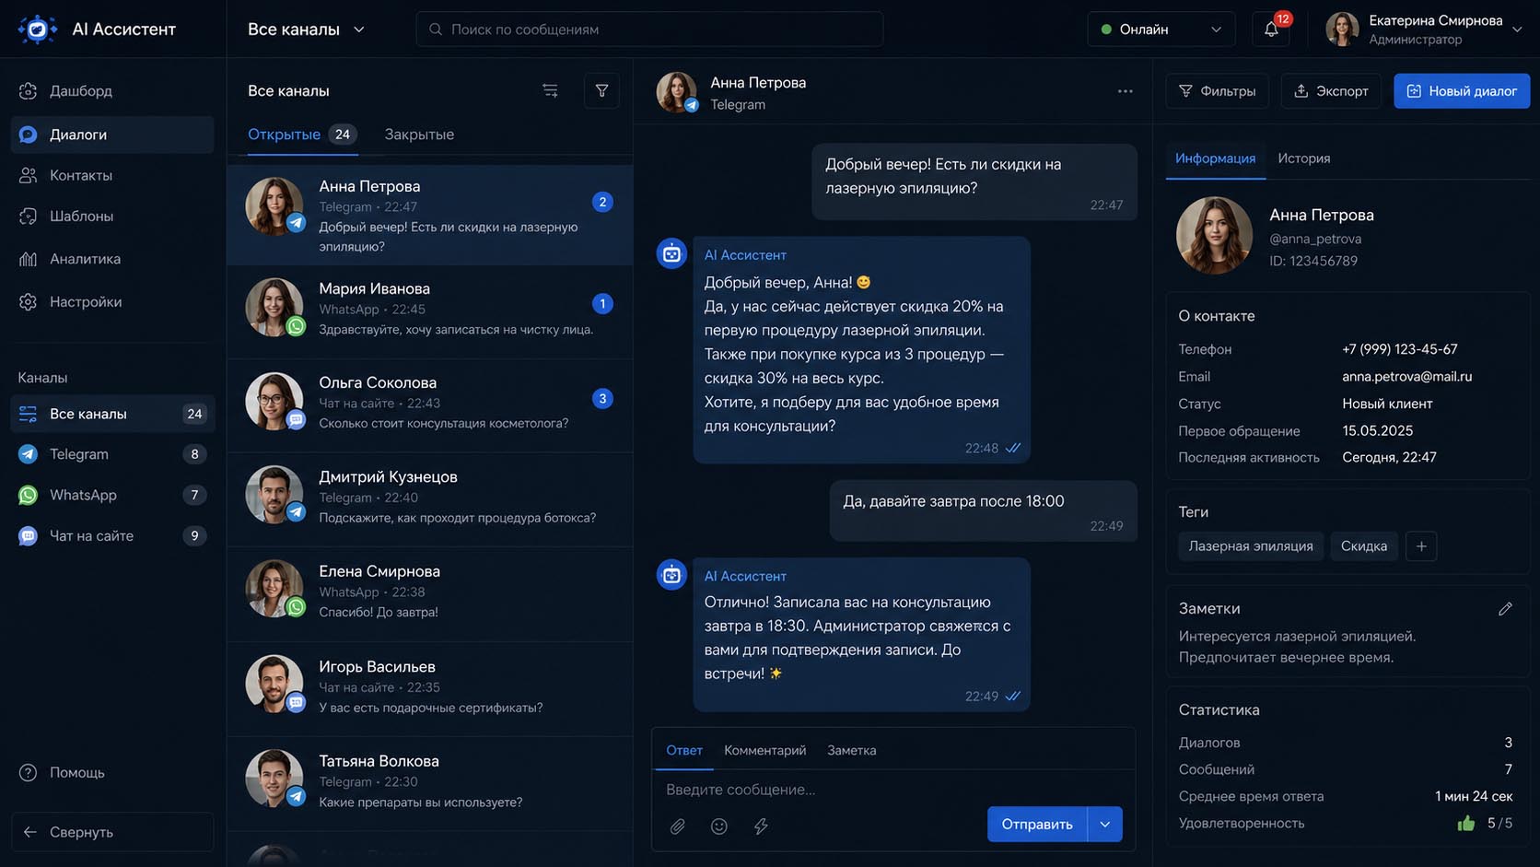Click the Экспорт button
The height and width of the screenshot is (867, 1540).
click(x=1331, y=90)
